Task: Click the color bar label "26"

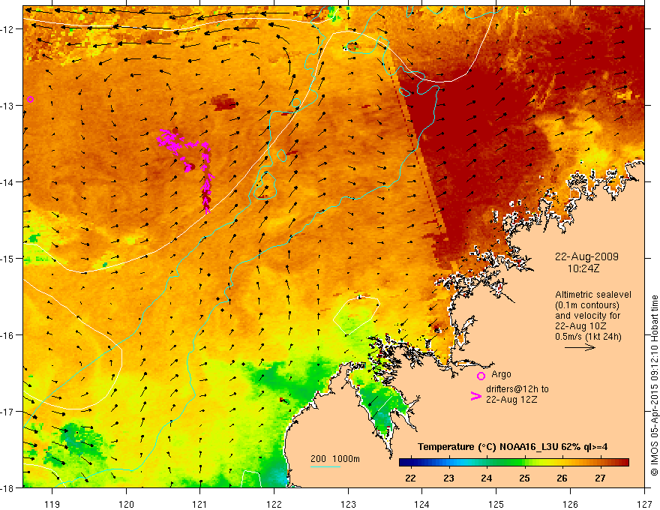Action: coord(562,478)
